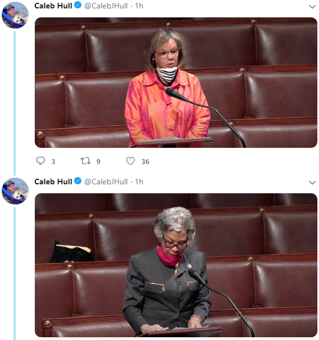The image size is (319, 340).
Task: Open Caleb Hull name link in first tweet
Action: pos(53,6)
